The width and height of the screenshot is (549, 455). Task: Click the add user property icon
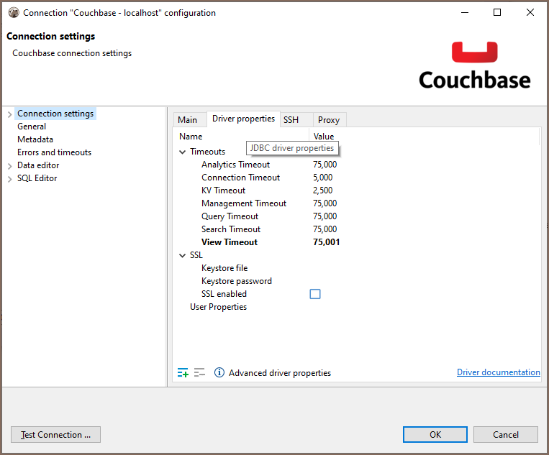tap(183, 372)
